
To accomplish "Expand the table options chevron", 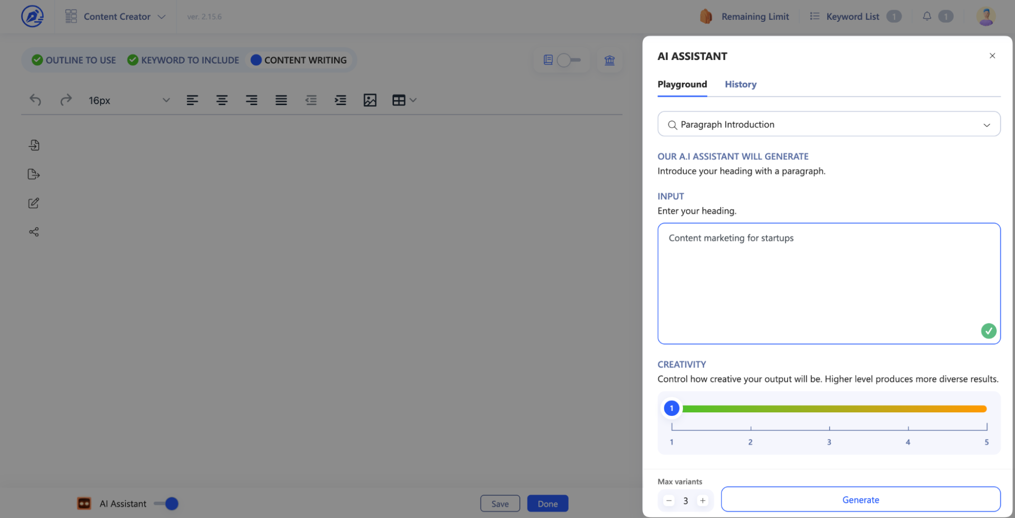I will [413, 100].
